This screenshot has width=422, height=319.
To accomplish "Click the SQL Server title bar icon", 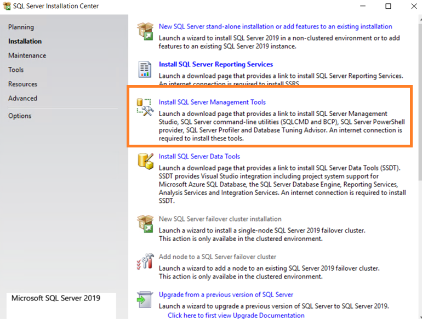I will [7, 6].
